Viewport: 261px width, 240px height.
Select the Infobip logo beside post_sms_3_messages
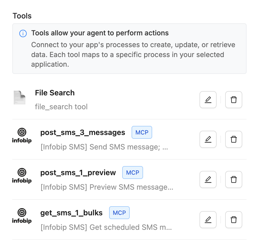(22, 135)
